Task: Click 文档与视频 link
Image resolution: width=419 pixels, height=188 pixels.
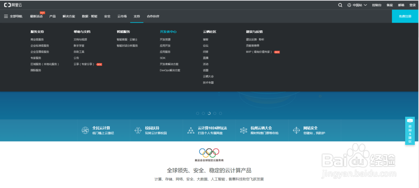Action: 80,39
